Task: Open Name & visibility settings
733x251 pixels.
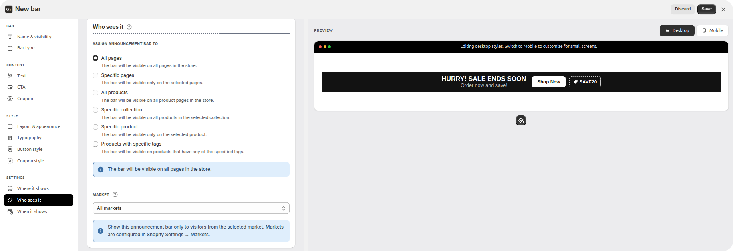Action: pyautogui.click(x=38, y=37)
